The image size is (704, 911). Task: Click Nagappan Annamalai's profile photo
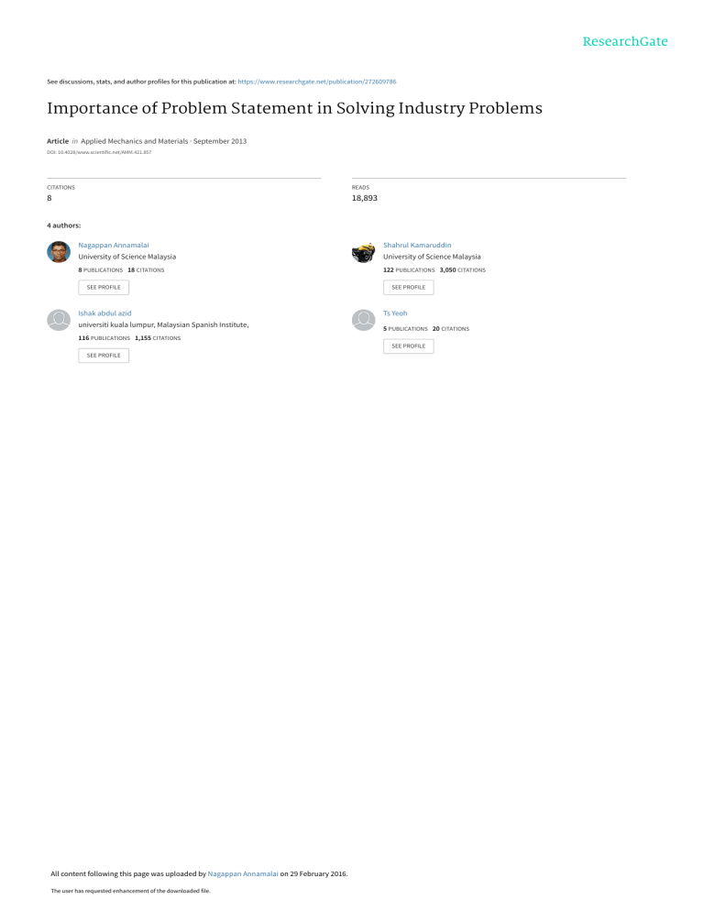(59, 252)
